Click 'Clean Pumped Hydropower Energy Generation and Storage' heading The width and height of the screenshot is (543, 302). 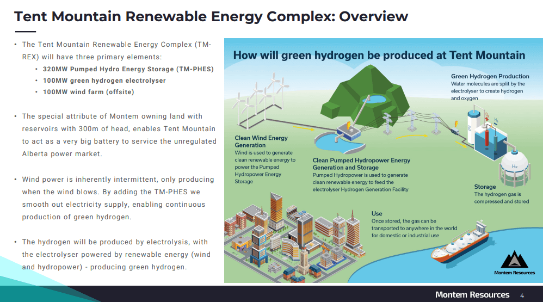(x=361, y=164)
